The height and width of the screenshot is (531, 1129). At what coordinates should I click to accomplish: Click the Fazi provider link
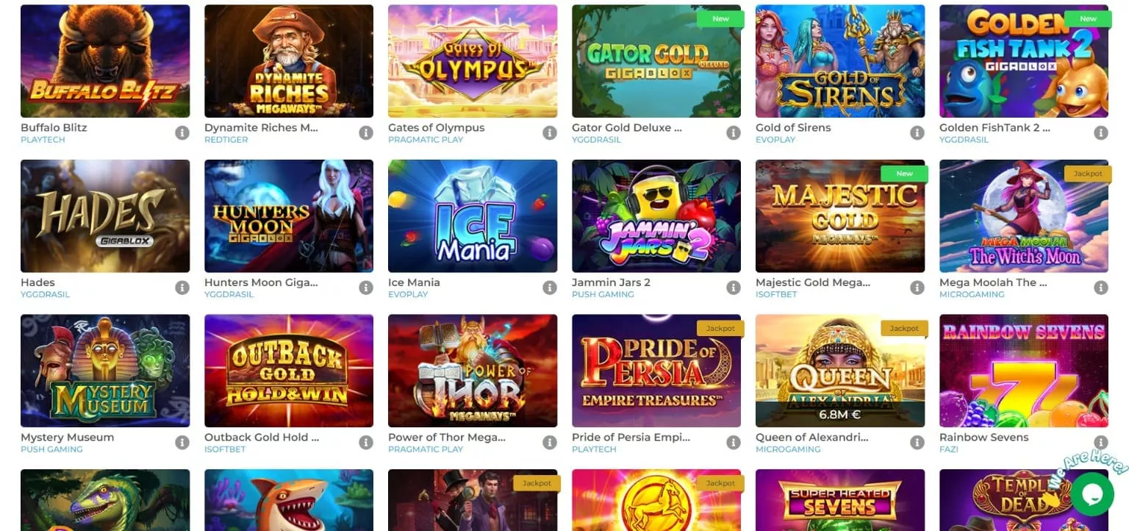click(x=949, y=449)
